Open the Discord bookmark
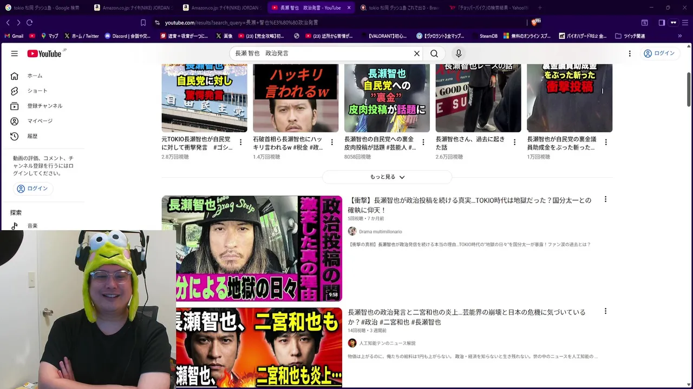 pos(128,36)
